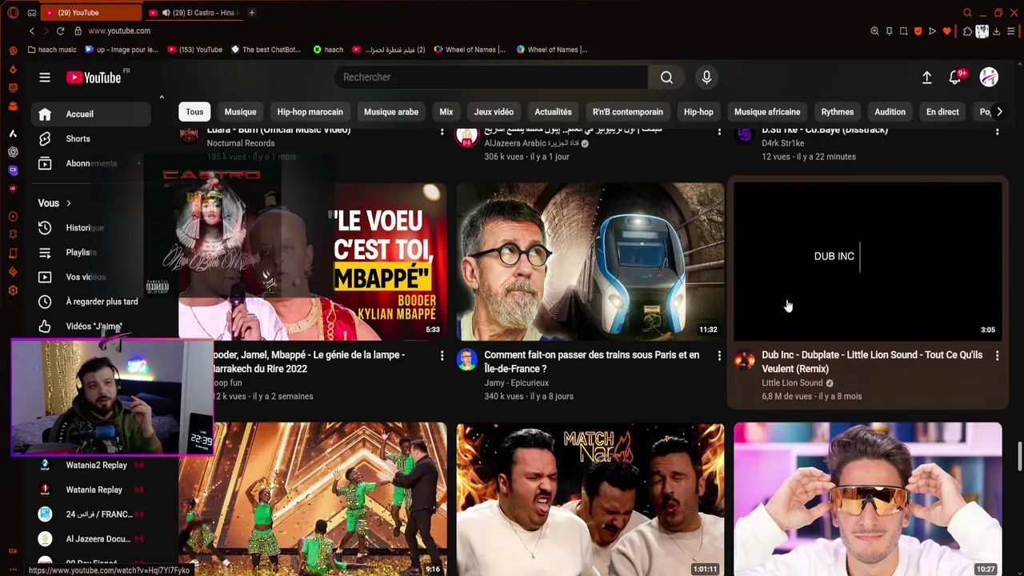Reload the page in the browser
Viewport: 1024px width, 576px height.
pyautogui.click(x=60, y=30)
